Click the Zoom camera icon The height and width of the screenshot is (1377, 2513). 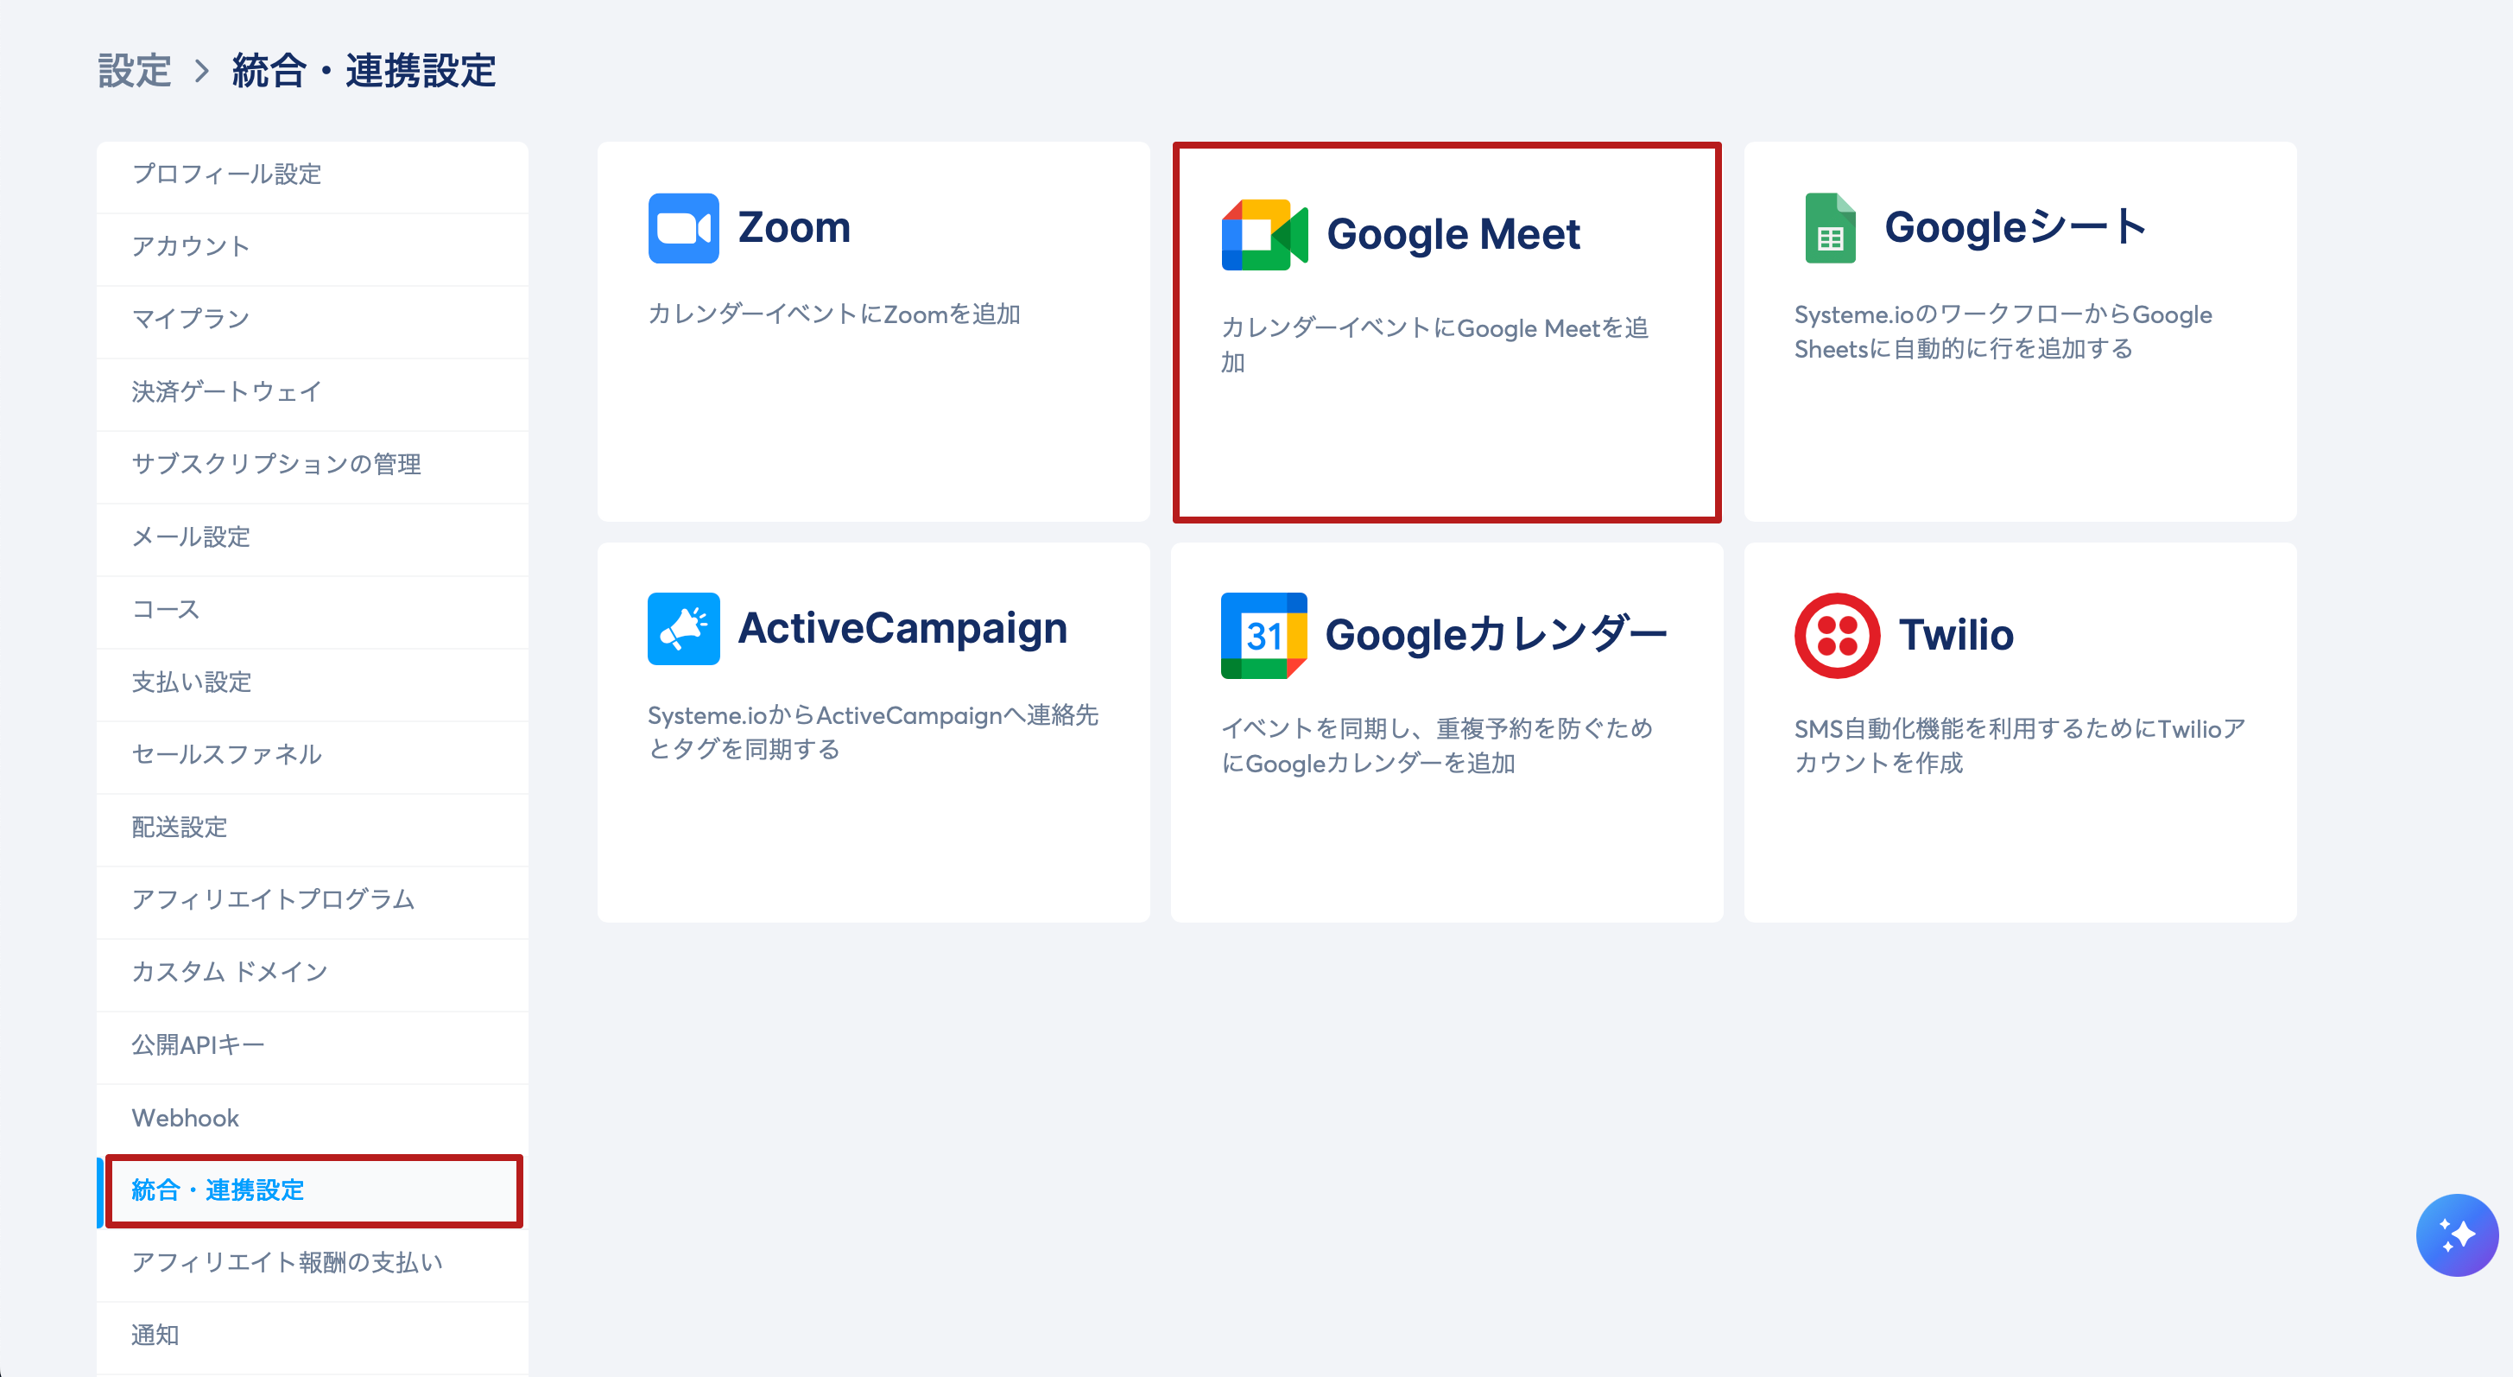[683, 228]
